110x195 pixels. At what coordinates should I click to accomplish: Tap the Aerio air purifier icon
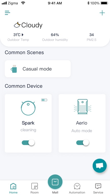pos(82,106)
